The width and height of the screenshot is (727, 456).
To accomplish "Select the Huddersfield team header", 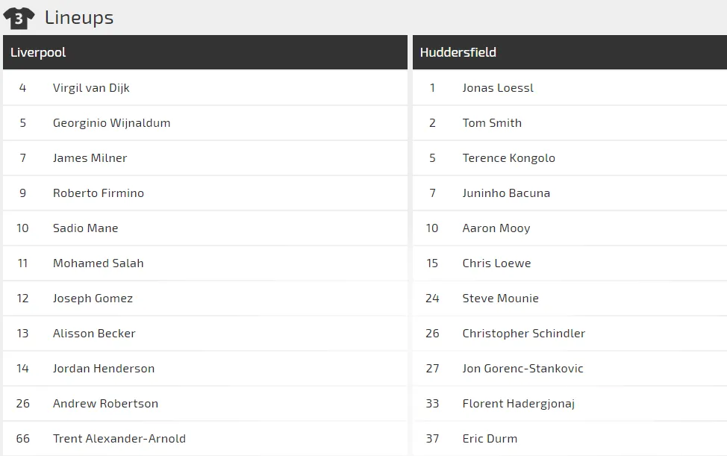I will pyautogui.click(x=458, y=52).
